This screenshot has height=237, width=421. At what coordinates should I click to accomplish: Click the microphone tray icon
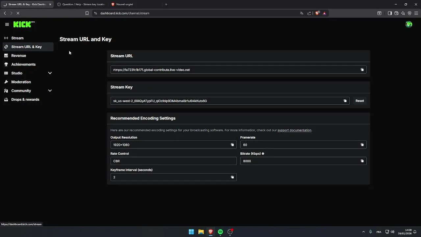[371, 232]
